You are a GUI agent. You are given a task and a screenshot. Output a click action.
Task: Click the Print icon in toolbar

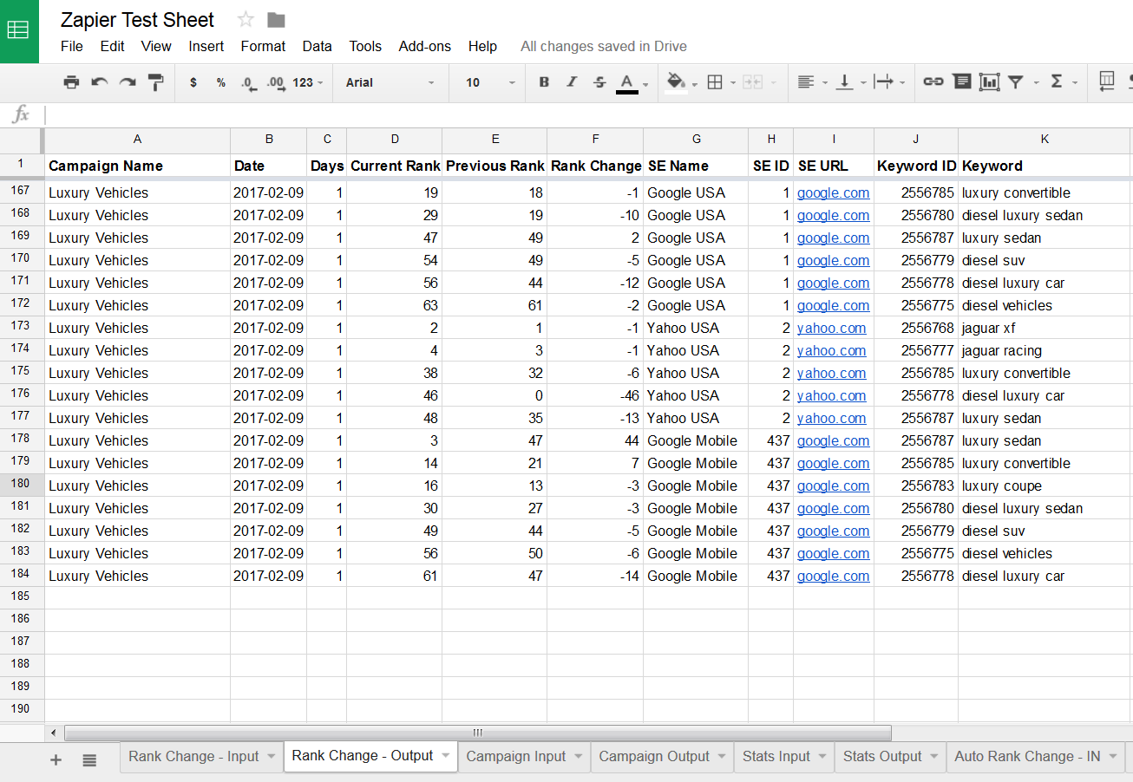(71, 82)
